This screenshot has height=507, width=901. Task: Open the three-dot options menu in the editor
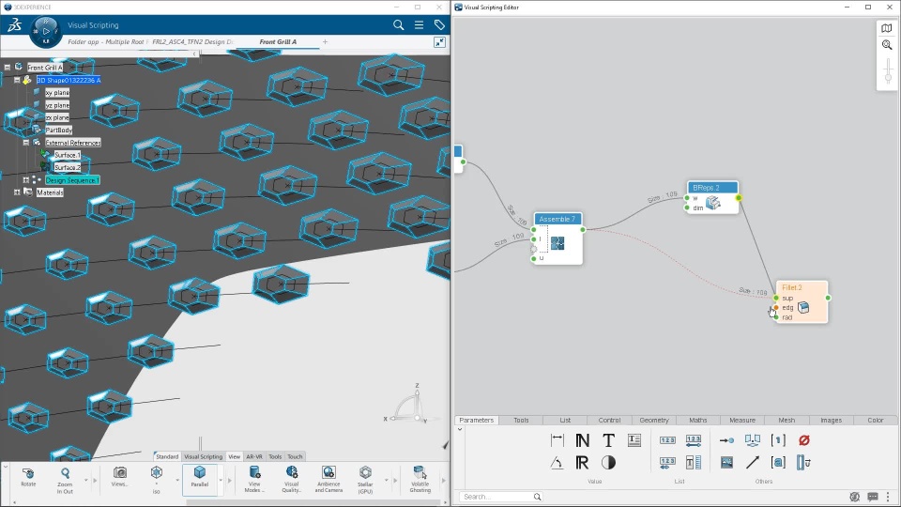tap(889, 497)
